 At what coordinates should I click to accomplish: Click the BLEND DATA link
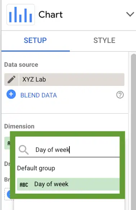click(x=38, y=95)
